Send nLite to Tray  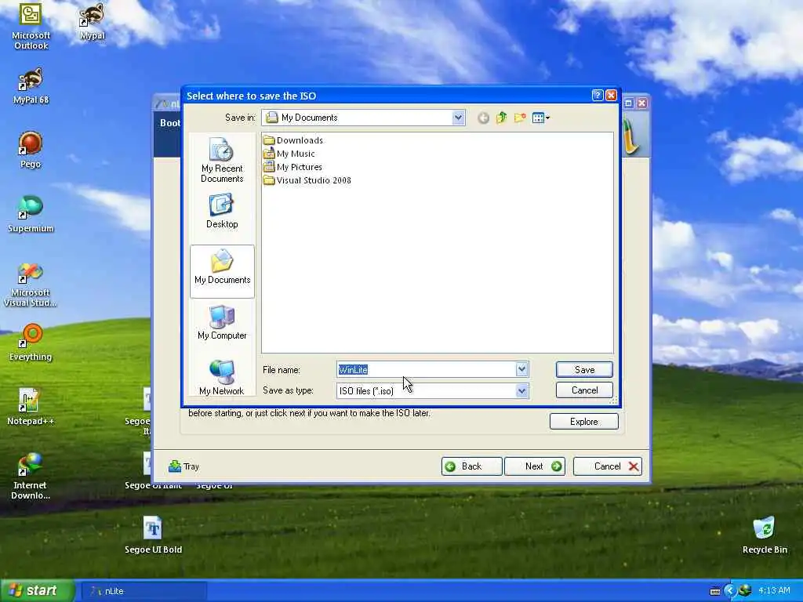pos(183,466)
